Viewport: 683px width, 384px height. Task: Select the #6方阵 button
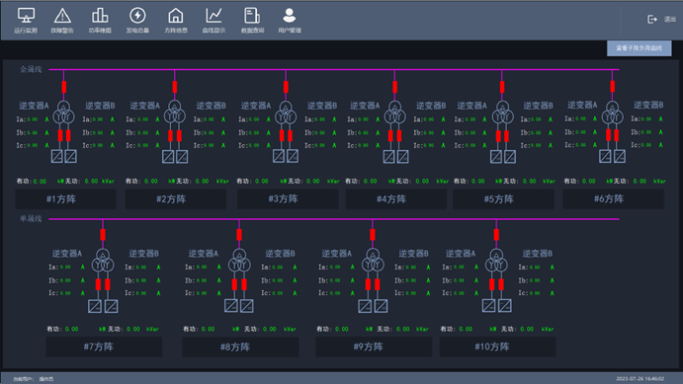click(613, 199)
